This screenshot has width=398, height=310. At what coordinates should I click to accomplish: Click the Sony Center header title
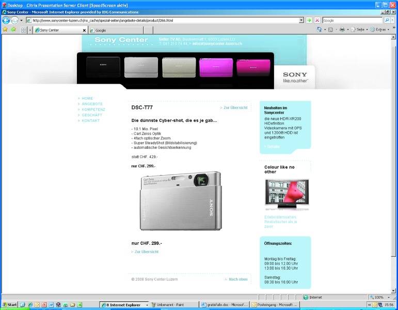121,40
